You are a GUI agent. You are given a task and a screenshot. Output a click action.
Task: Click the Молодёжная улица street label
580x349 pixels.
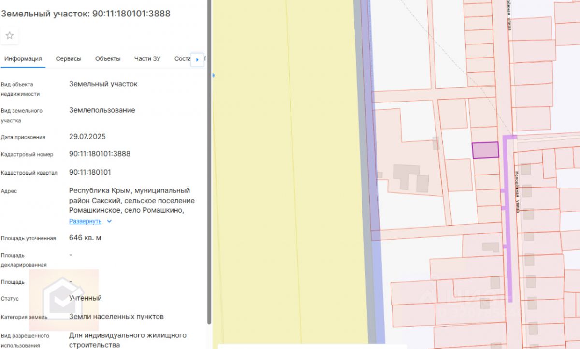[517, 192]
